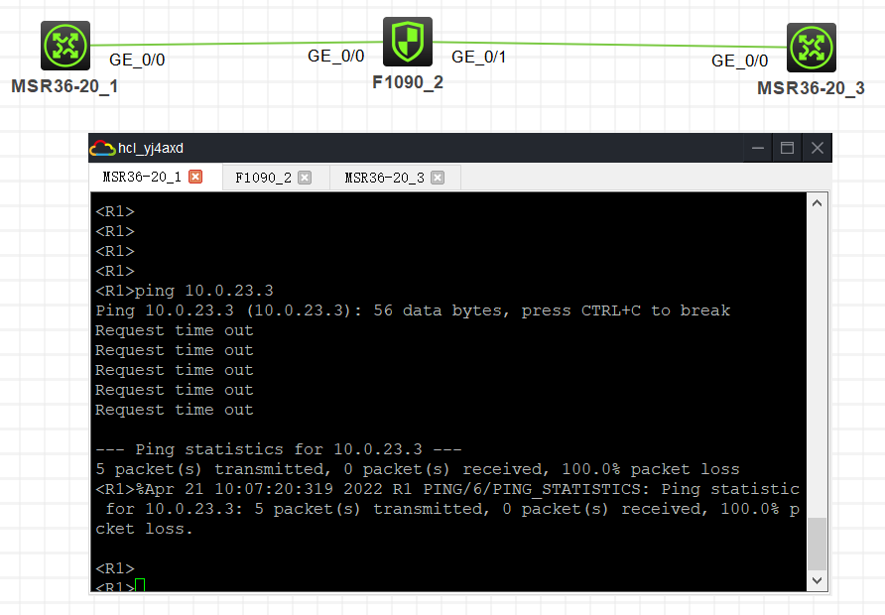Click the F1090_2 device label
Screen dimensions: 885x615
408,82
